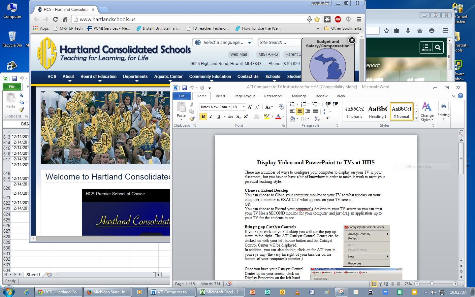Click Adblock Plus extension icon in Chrome
This screenshot has width=475, height=297.
coord(338,19)
